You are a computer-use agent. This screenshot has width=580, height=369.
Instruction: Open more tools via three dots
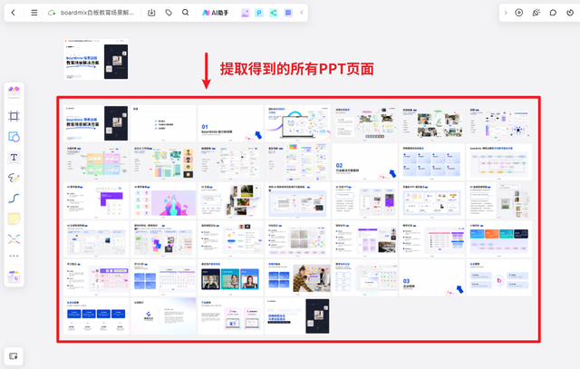point(14,256)
